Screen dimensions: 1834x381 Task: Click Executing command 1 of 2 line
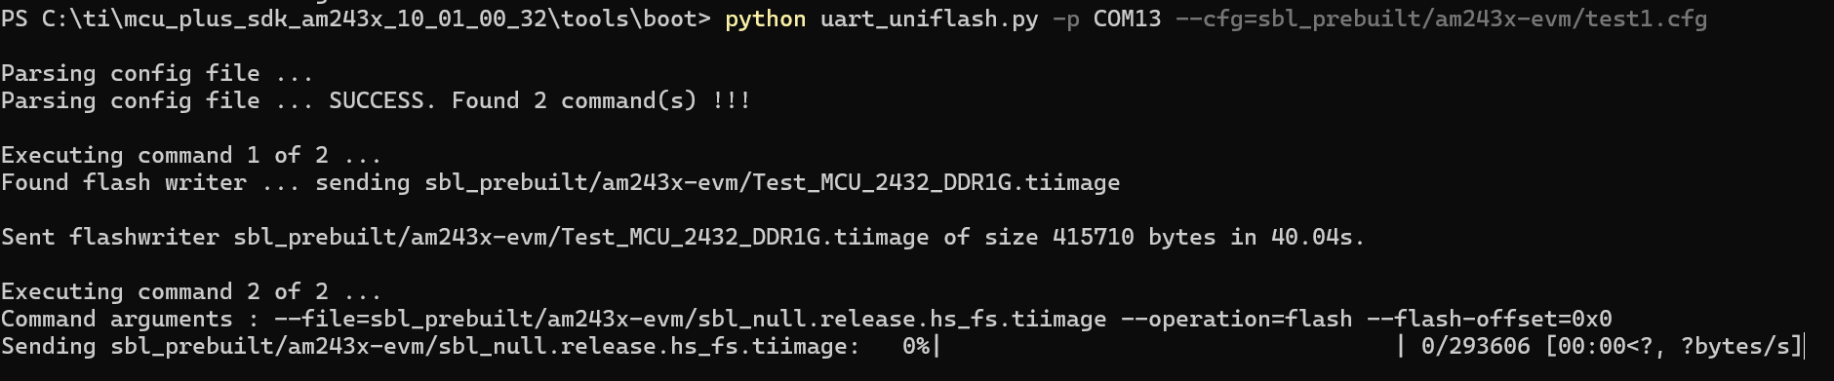[x=191, y=155]
